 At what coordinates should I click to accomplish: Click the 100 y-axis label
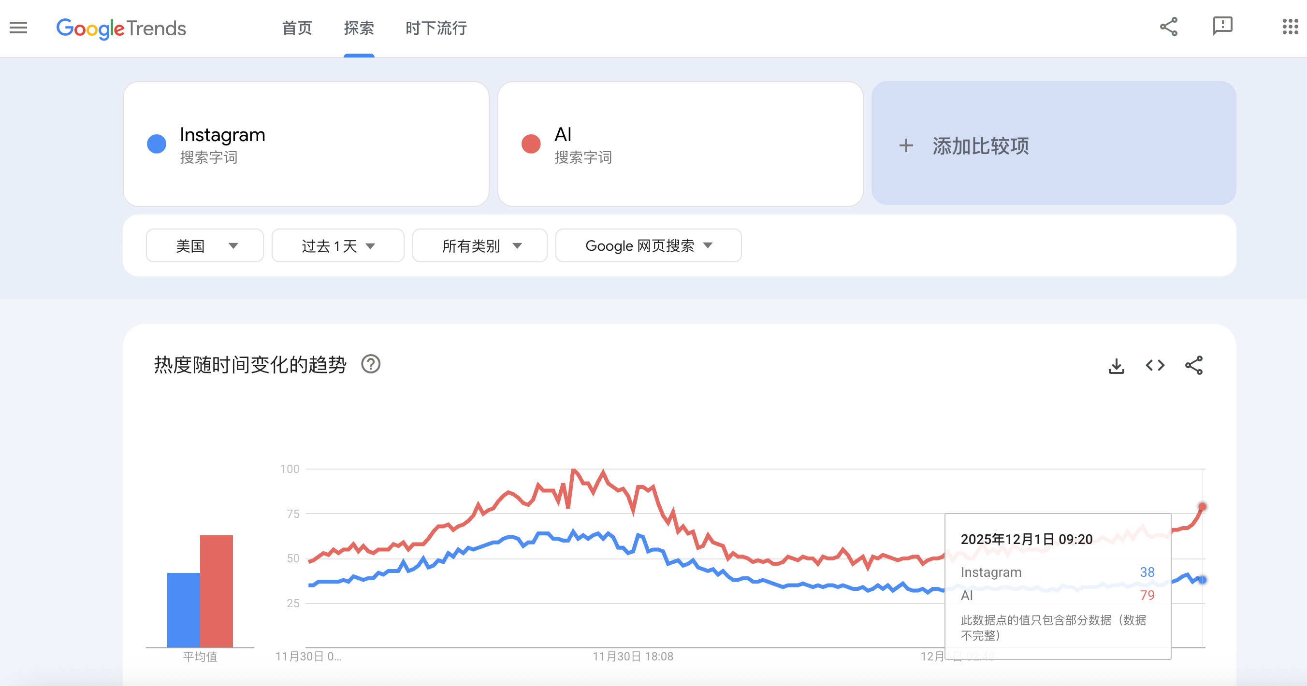290,469
